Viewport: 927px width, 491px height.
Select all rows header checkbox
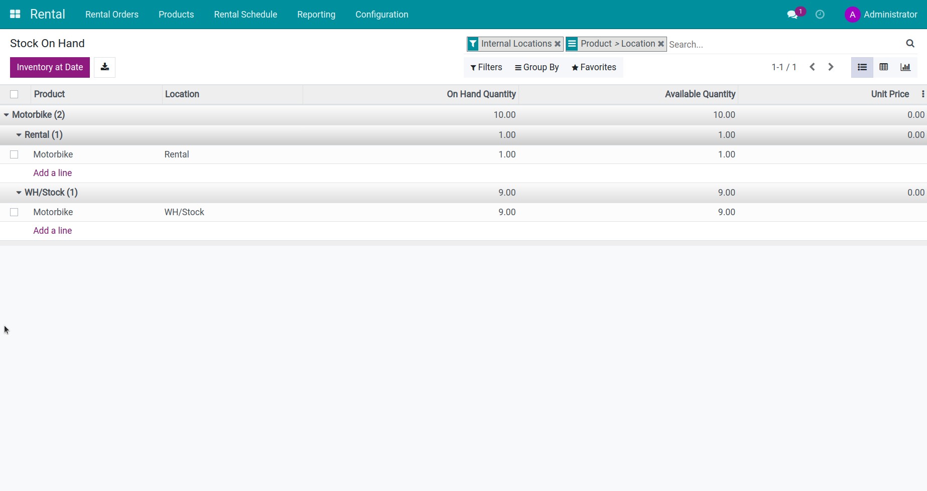click(x=14, y=94)
